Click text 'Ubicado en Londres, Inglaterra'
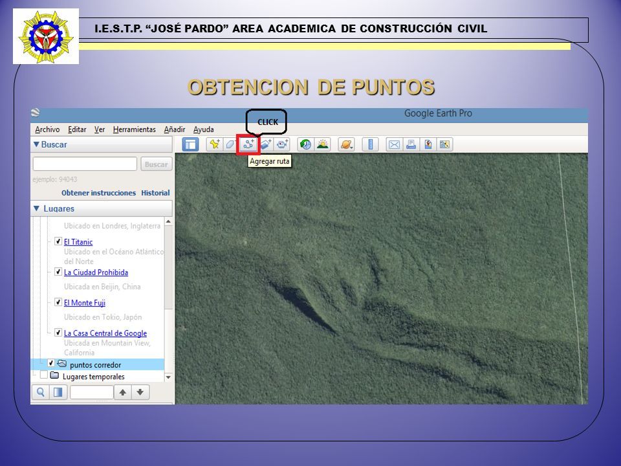 112,226
